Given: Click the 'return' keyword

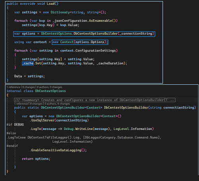Looking at the screenshot, I should click(x=27, y=159).
